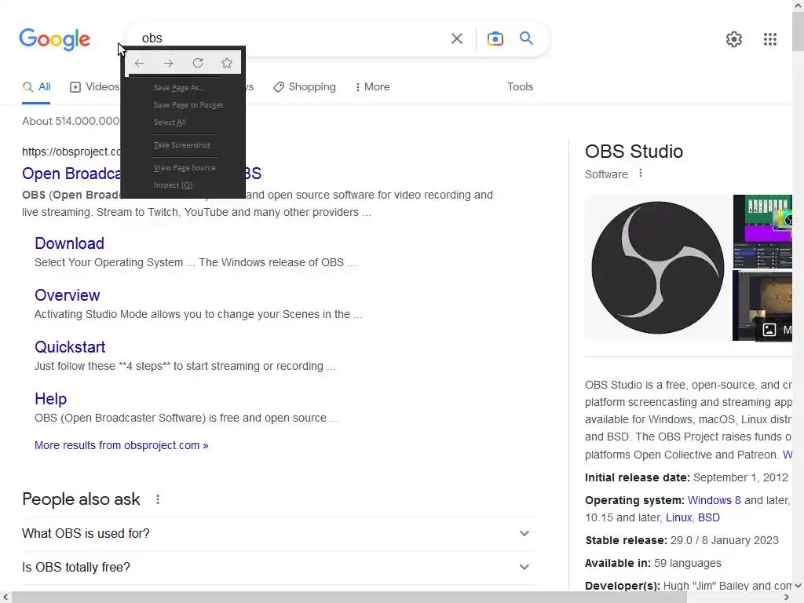This screenshot has height=603, width=804.
Task: Choose Save Page to Pocket
Action: pyautogui.click(x=188, y=105)
